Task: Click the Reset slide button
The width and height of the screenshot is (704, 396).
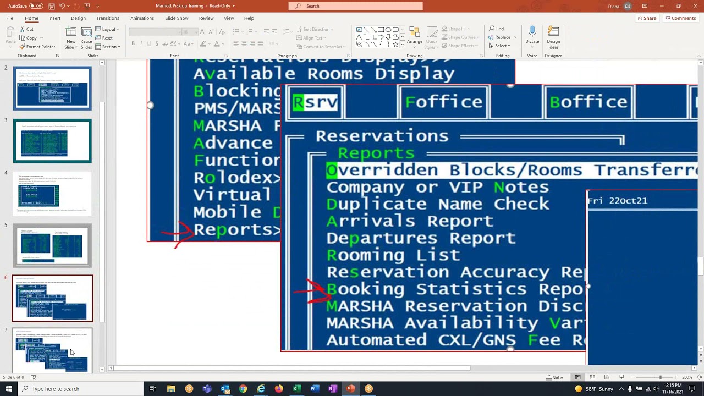Action: click(105, 38)
